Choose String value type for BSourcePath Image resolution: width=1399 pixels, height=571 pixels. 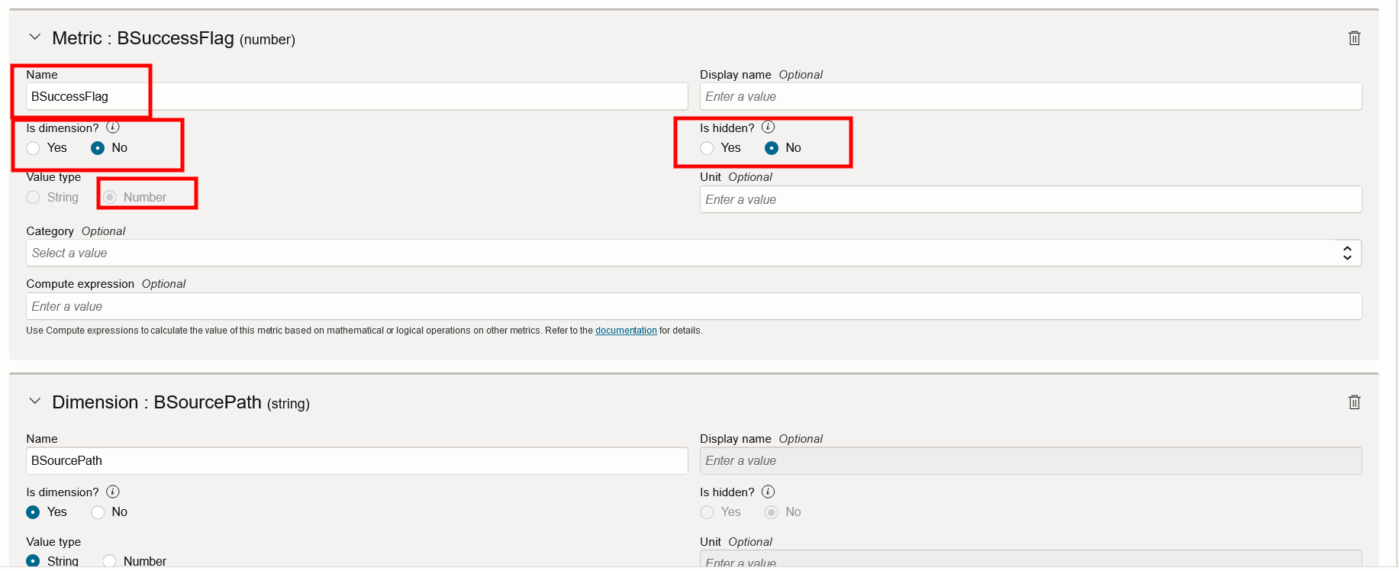33,561
